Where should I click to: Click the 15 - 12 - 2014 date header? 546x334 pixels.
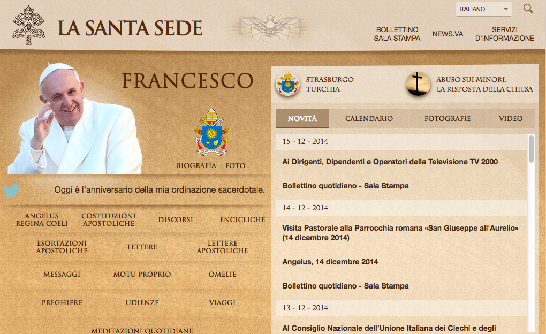305,141
